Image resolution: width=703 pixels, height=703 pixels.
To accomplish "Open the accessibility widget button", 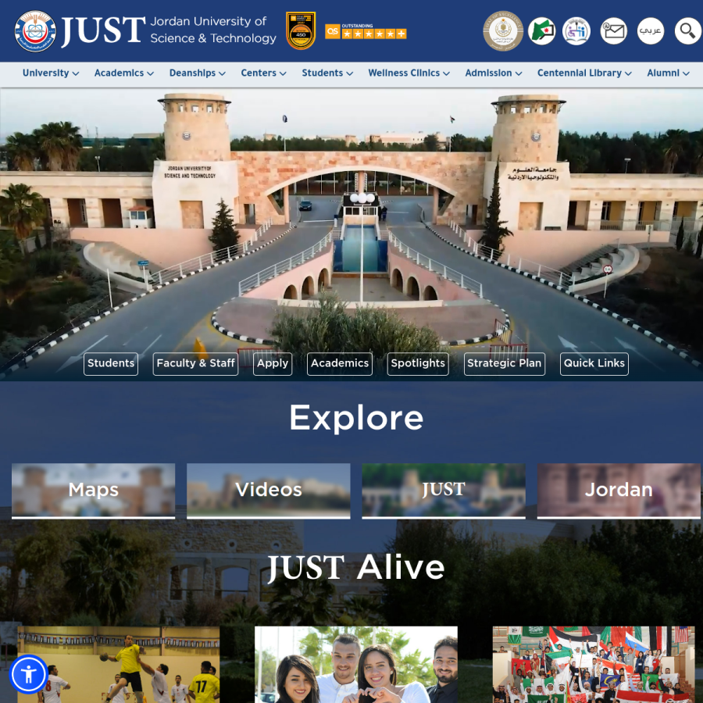I will point(29,674).
